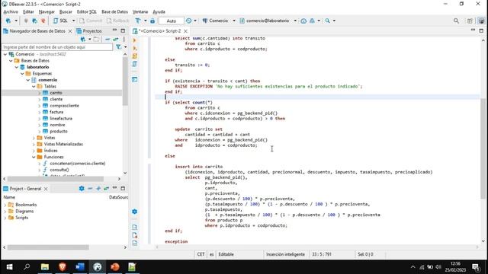
Task: Expand the Vistas folder node
Action: pyautogui.click(x=34, y=138)
